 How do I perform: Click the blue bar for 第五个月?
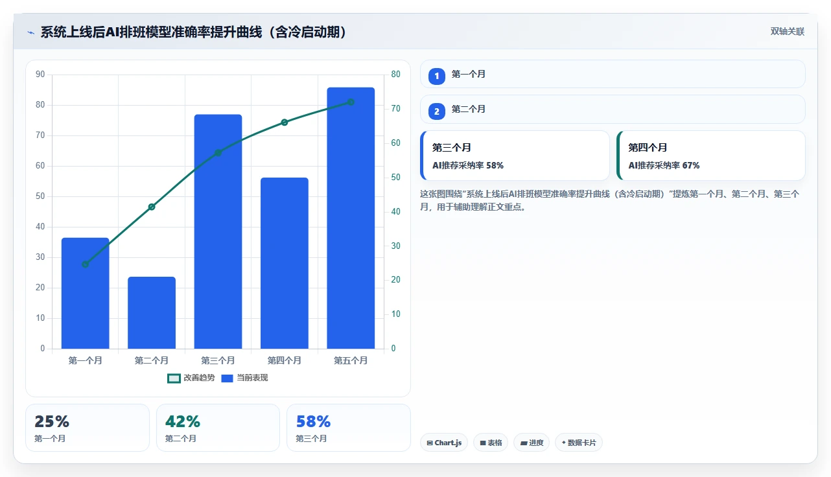click(351, 218)
